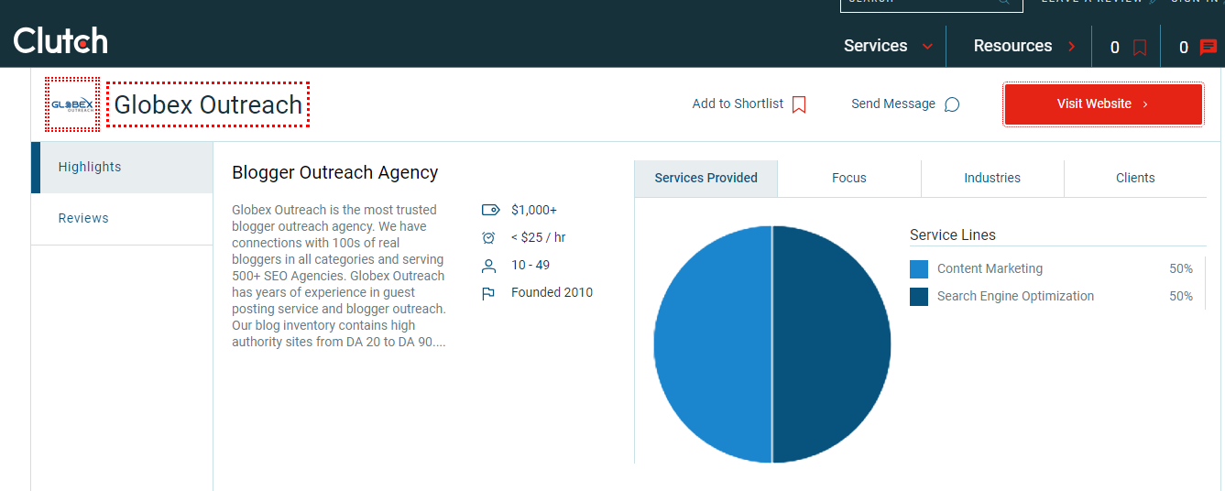Click the Send Message speech bubble icon
This screenshot has width=1225, height=491.
(952, 104)
